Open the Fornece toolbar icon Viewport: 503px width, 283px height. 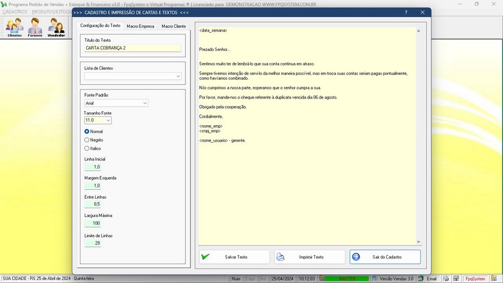point(35,27)
